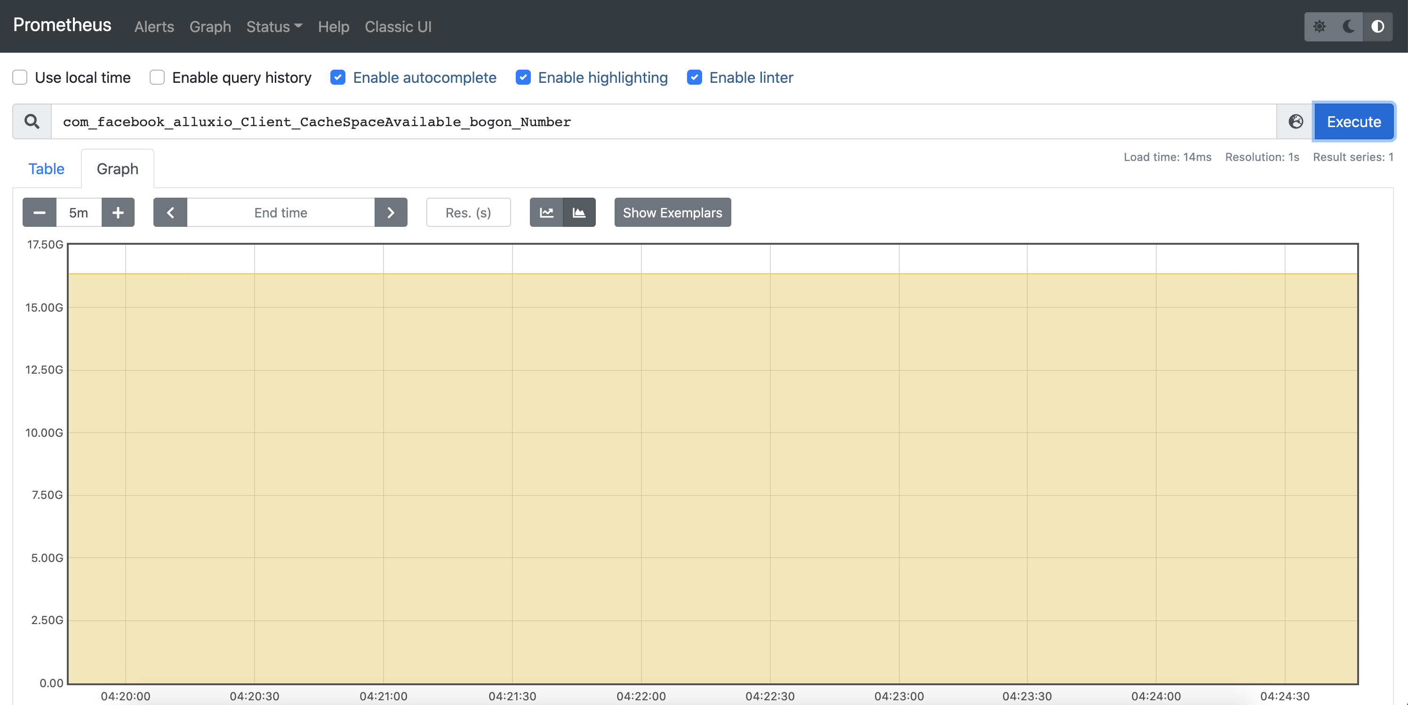
Task: Click the Execute button
Action: point(1354,121)
